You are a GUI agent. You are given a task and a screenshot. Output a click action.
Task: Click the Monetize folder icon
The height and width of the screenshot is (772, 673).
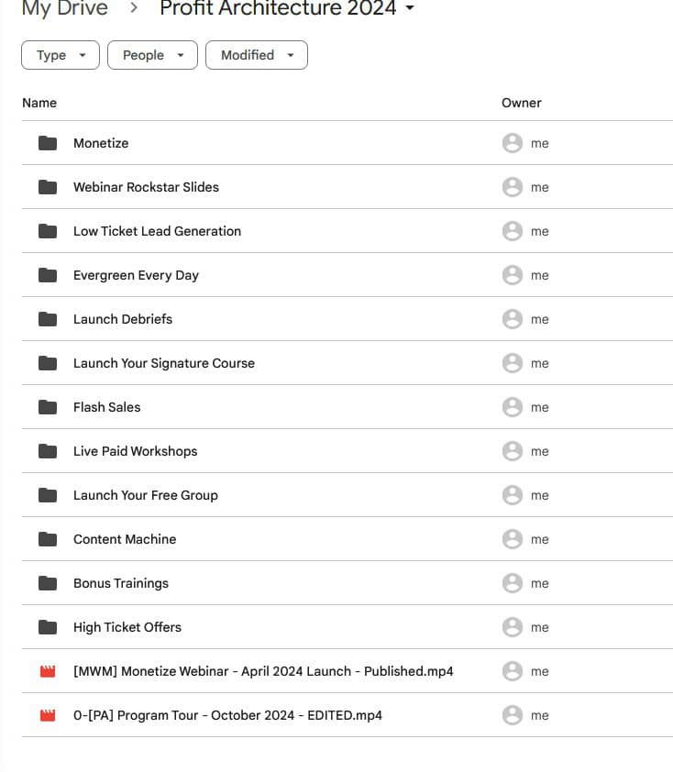coord(48,143)
